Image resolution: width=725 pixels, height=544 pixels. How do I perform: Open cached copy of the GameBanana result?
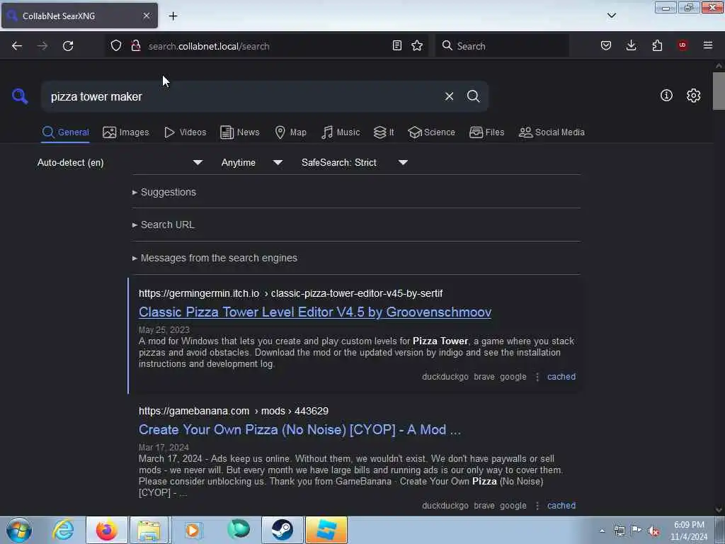pos(561,506)
